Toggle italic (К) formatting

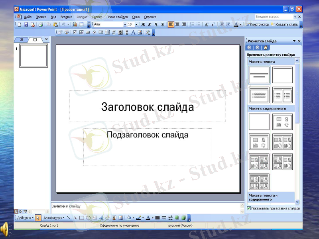tap(150, 24)
